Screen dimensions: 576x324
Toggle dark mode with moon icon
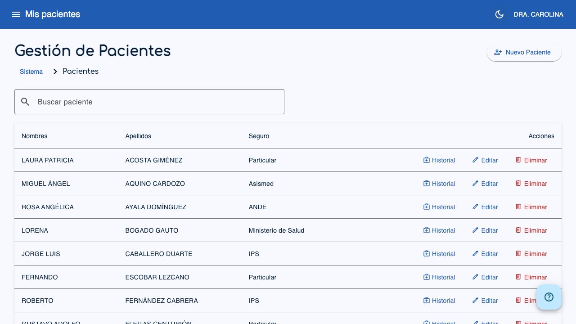point(499,14)
